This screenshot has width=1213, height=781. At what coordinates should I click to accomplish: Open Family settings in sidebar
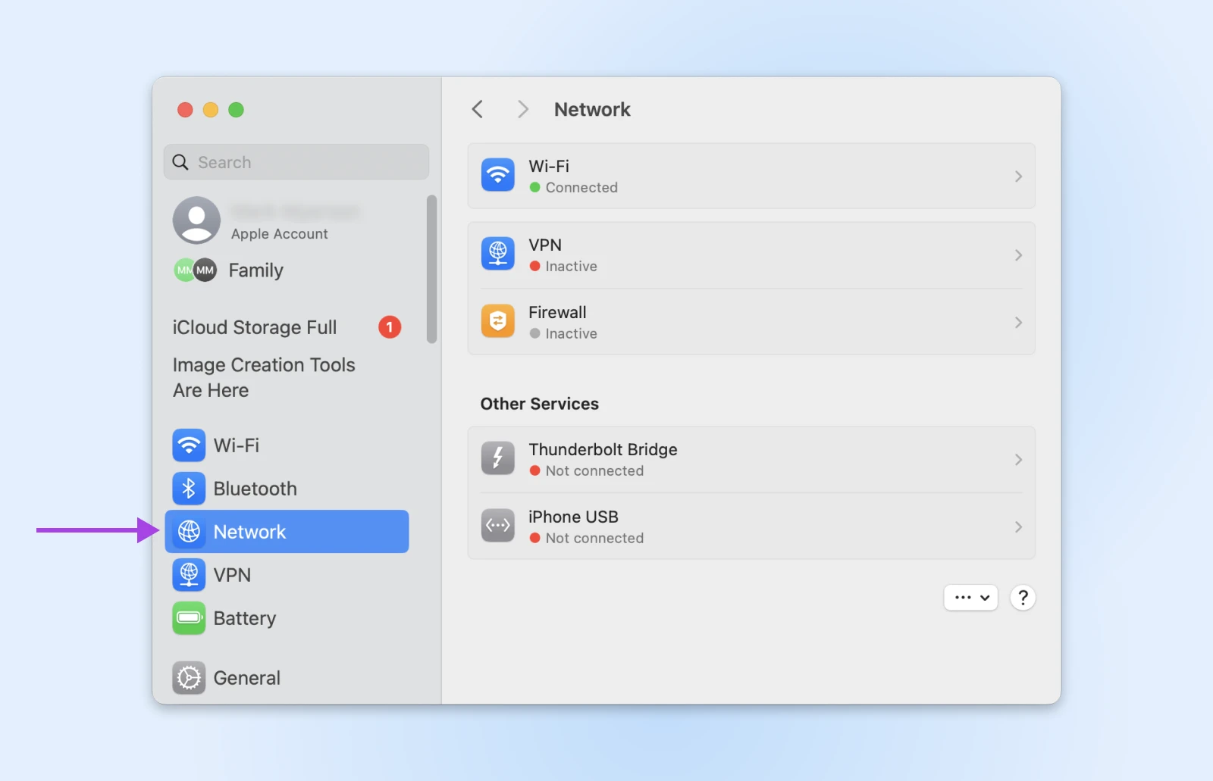[255, 270]
